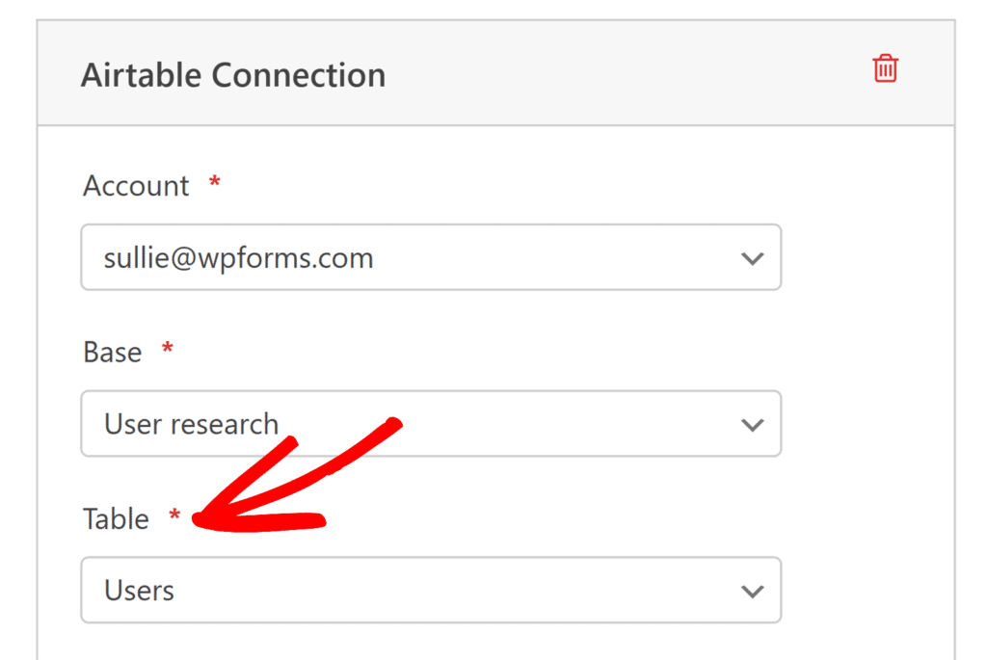The image size is (987, 660).
Task: Select the sullie@wpforms.com account value
Action: (238, 258)
